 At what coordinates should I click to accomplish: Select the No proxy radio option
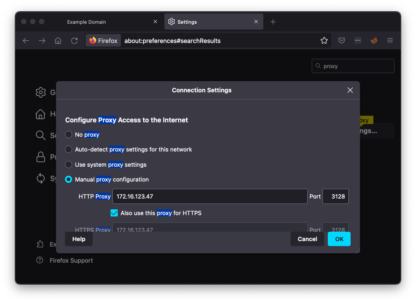click(x=69, y=134)
